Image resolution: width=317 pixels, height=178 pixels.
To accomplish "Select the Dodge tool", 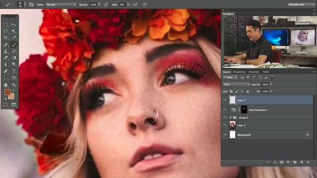I will click(x=14, y=64).
